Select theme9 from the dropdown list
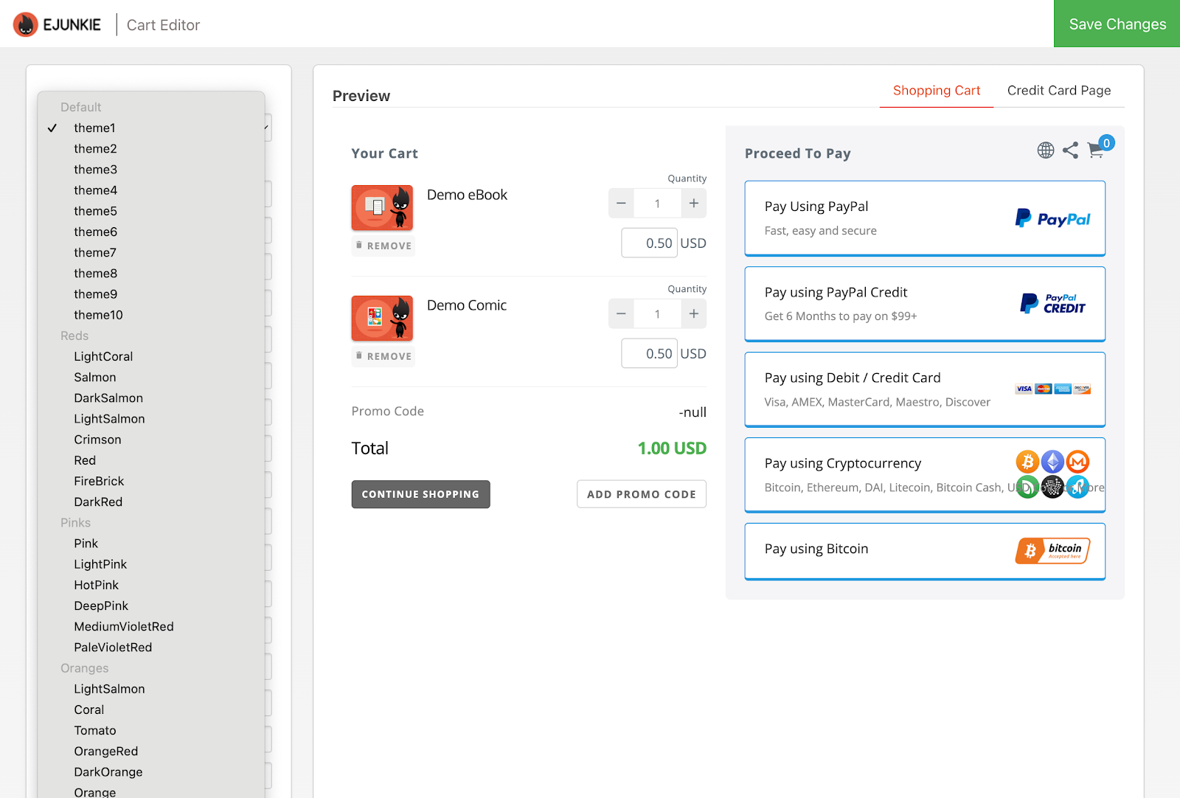The width and height of the screenshot is (1180, 798). coord(151,294)
